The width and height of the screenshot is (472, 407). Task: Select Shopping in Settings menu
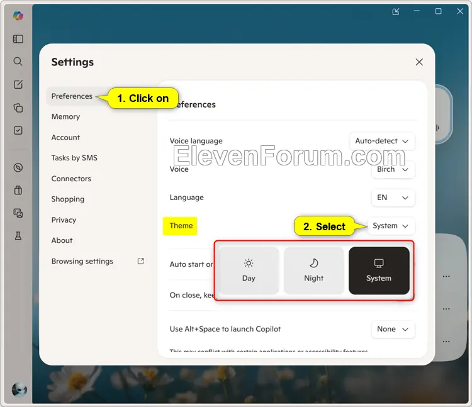(68, 199)
